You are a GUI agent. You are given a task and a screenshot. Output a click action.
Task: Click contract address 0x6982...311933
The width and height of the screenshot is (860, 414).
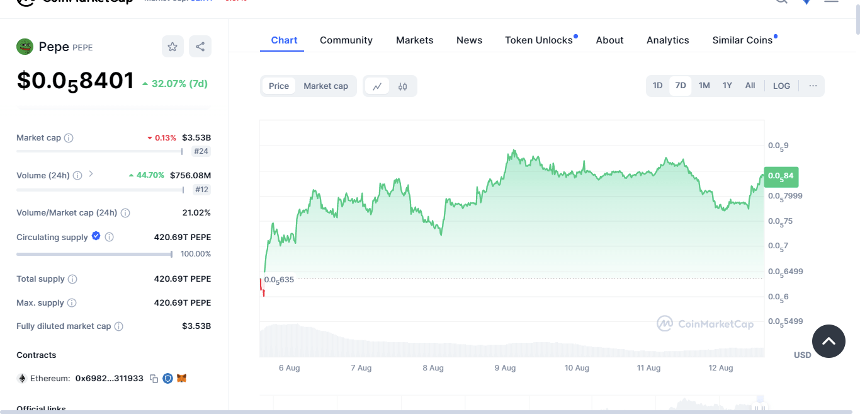(x=110, y=379)
